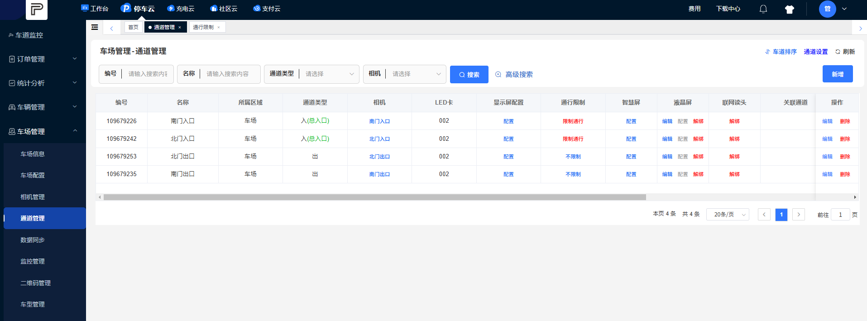Screen dimensions: 867x321
Task: Click 液晶屏 编辑 for row 109679226
Action: click(x=667, y=121)
